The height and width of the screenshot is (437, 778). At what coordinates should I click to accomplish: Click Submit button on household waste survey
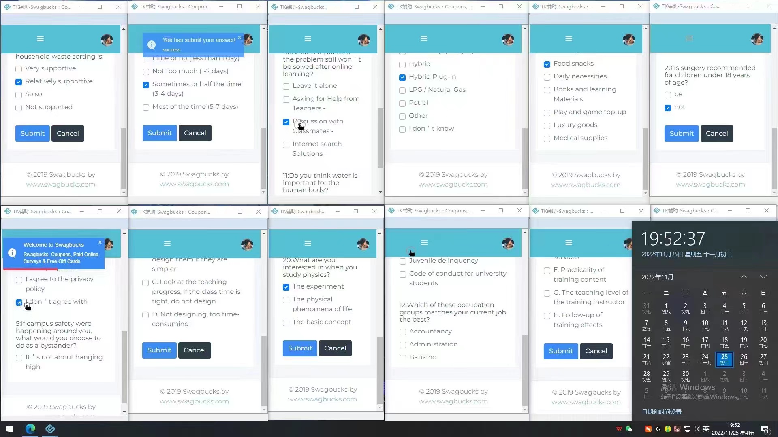point(32,133)
